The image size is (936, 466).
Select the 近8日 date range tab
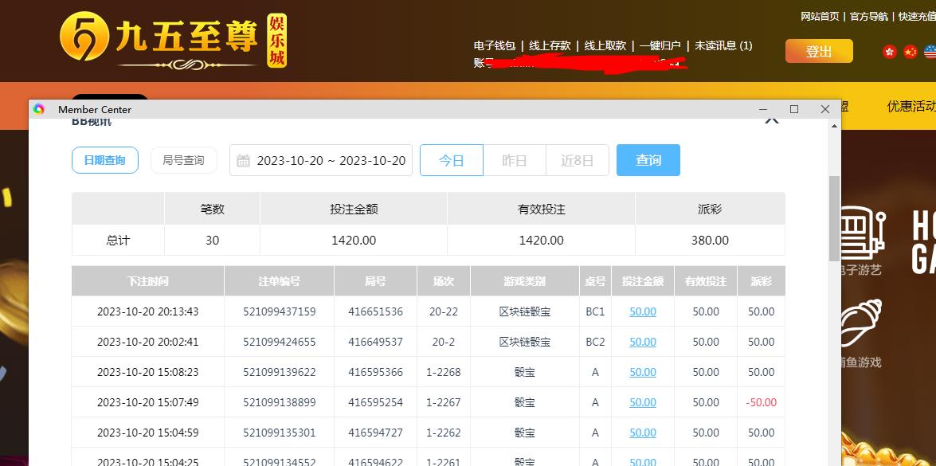(578, 160)
